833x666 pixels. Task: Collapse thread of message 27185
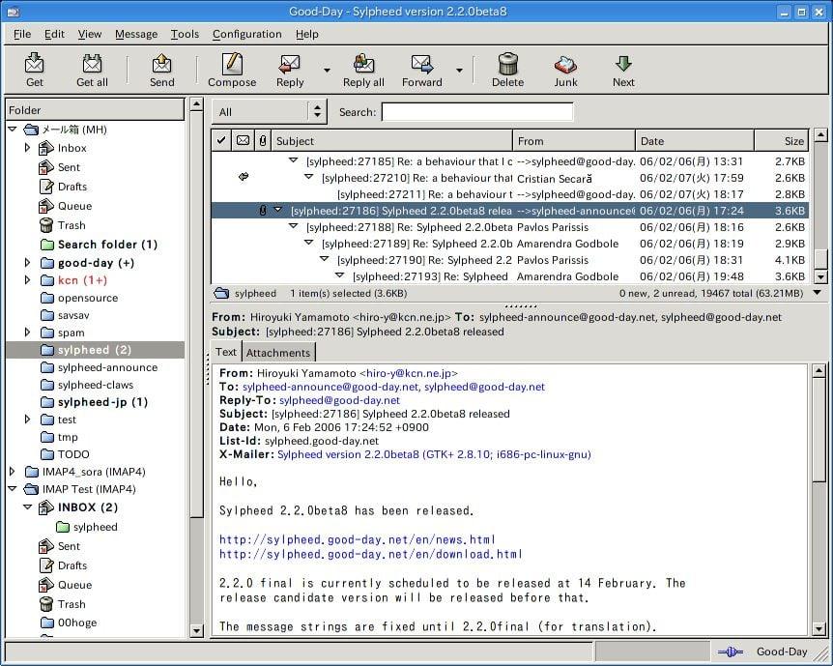pos(293,160)
